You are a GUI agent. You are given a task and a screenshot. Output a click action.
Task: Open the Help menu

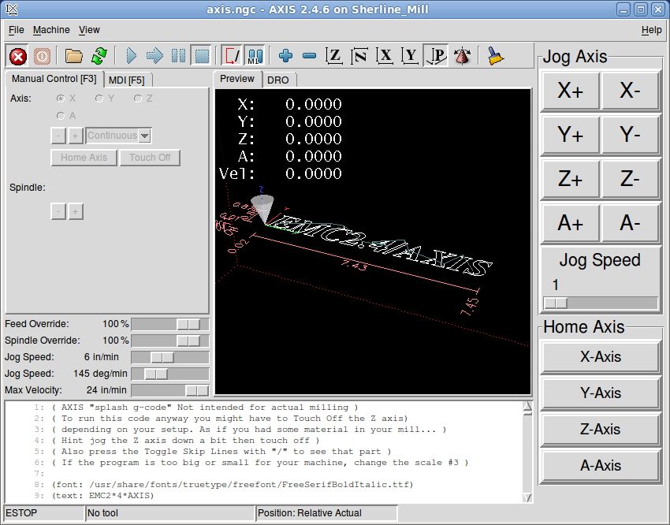pyautogui.click(x=652, y=30)
